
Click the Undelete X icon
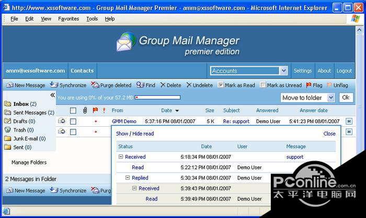(x=189, y=85)
